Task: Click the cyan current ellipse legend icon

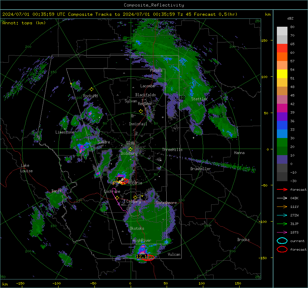Action: (282, 241)
